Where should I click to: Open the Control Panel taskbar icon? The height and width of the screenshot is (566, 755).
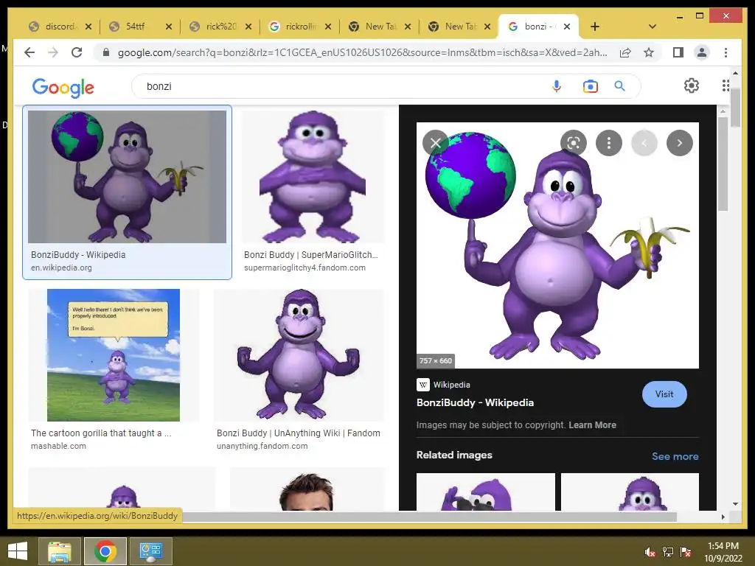(x=150, y=551)
